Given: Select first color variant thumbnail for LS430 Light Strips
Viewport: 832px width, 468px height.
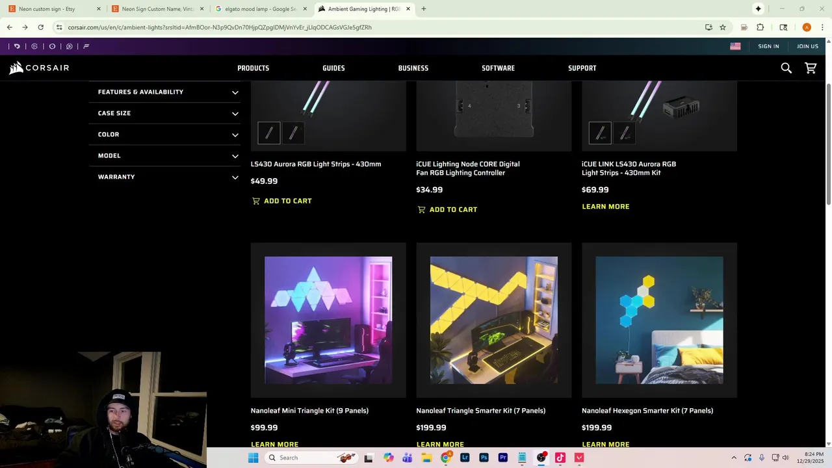Looking at the screenshot, I should coord(268,133).
